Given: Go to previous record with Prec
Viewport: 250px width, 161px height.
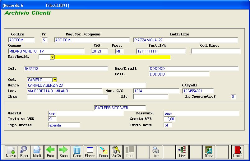Looking at the screenshot, I should click(x=50, y=152).
